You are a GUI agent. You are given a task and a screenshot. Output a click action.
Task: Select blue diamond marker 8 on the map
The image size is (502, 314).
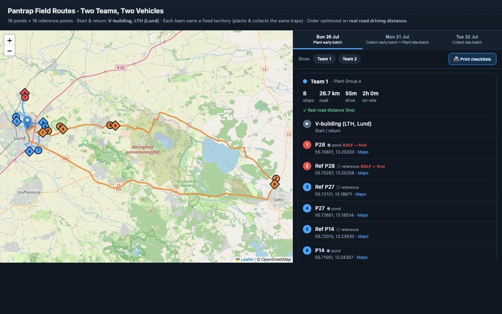(29, 151)
